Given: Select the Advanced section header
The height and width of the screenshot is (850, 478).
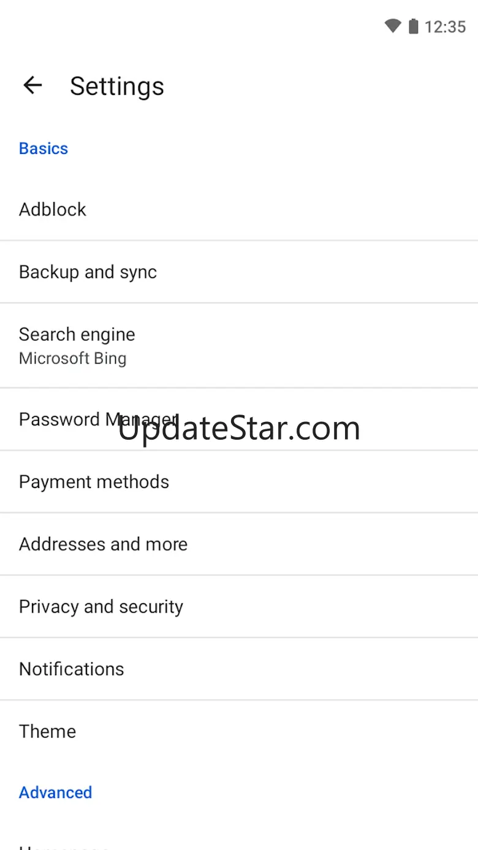Looking at the screenshot, I should tap(56, 792).
